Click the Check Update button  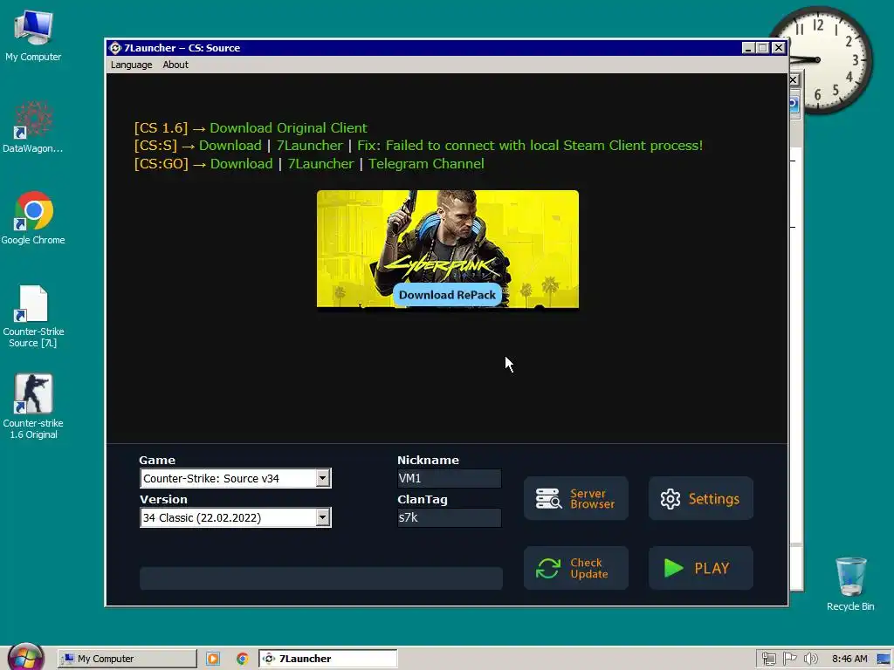pos(576,568)
